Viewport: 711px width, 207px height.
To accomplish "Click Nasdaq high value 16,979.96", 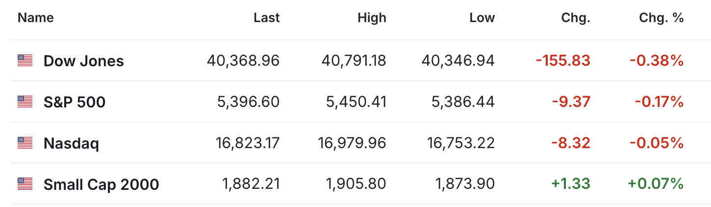I will (x=352, y=143).
